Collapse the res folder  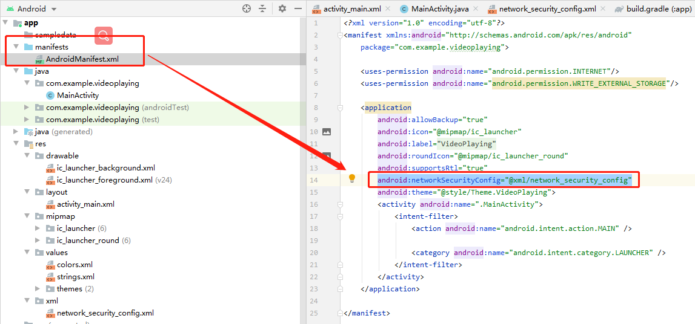(x=16, y=144)
